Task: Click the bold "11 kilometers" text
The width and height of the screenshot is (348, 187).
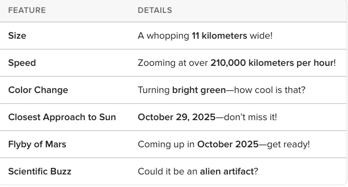Action: (x=219, y=36)
